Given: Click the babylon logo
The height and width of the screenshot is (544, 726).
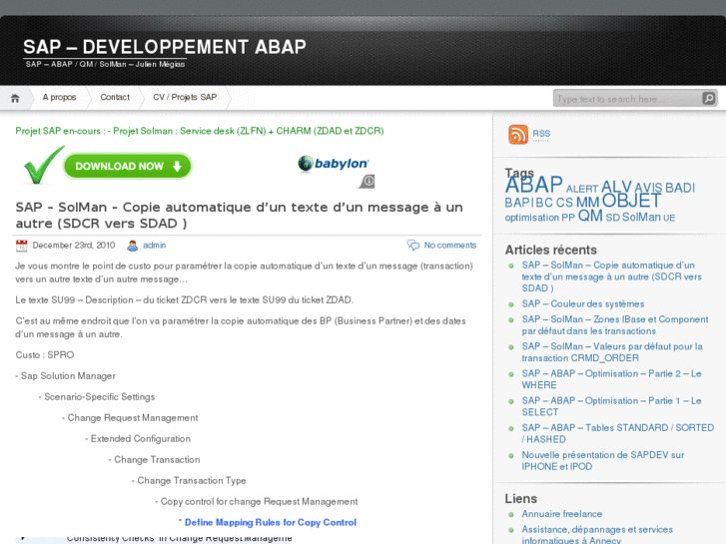Looking at the screenshot, I should pos(334,164).
